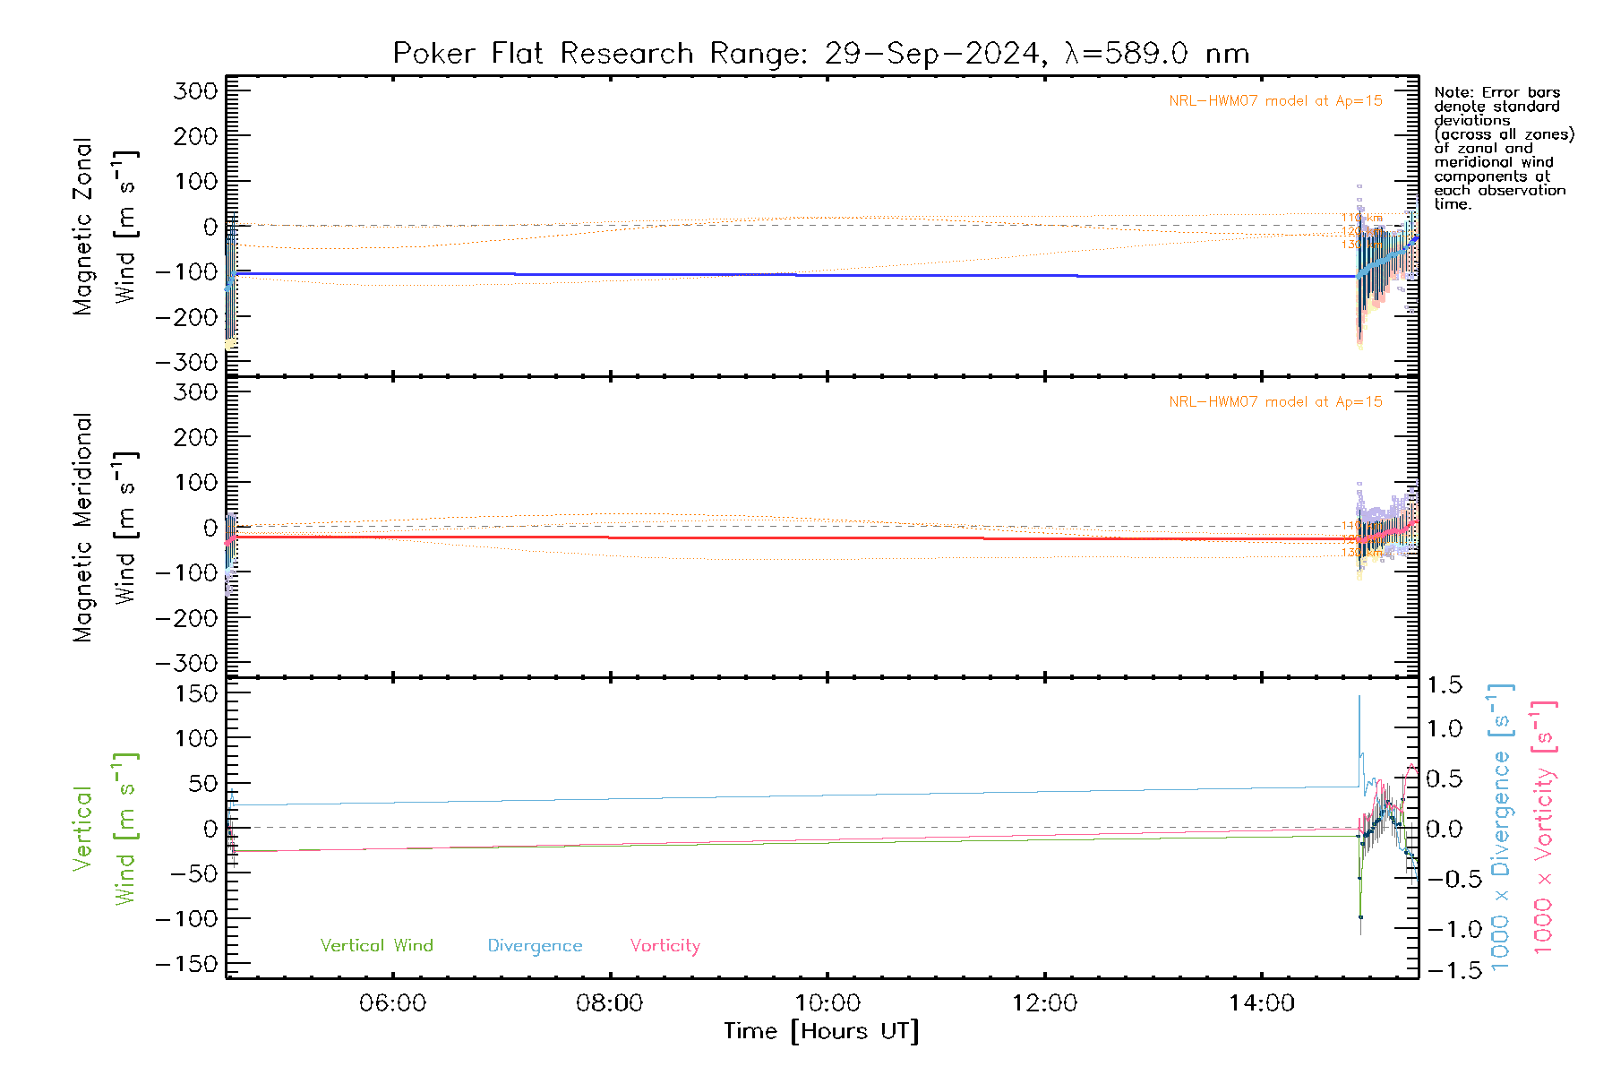This screenshot has height=1075, width=1612.
Task: Click the divergence spike peak near 15:00
Action: click(x=1359, y=697)
